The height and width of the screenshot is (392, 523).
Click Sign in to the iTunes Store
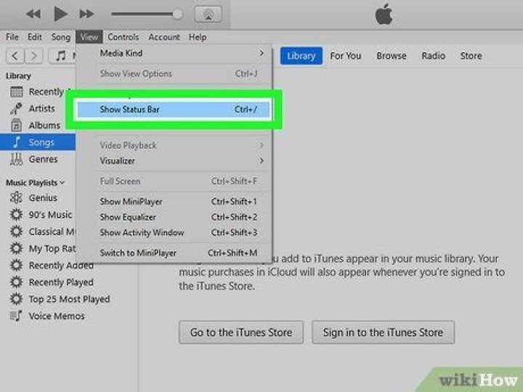(x=383, y=332)
